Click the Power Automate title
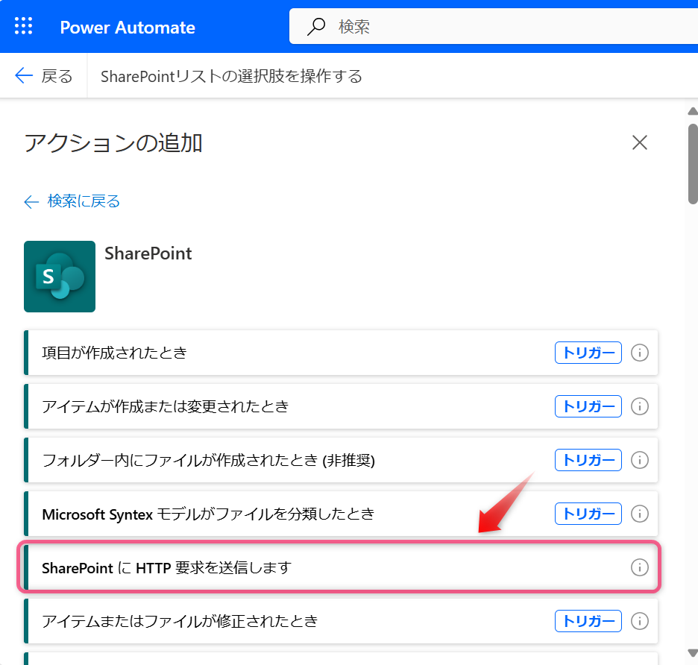The height and width of the screenshot is (665, 698). [x=128, y=27]
